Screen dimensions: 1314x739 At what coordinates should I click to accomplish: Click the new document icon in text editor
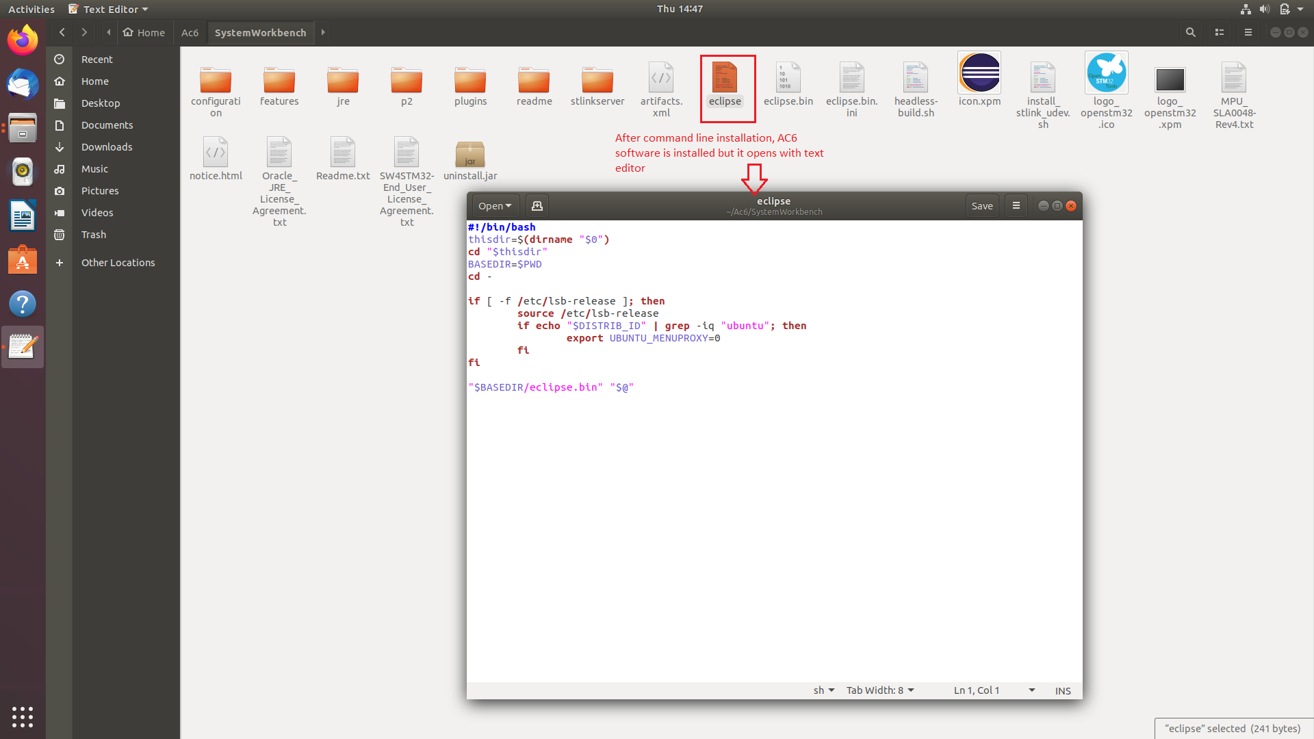point(537,206)
